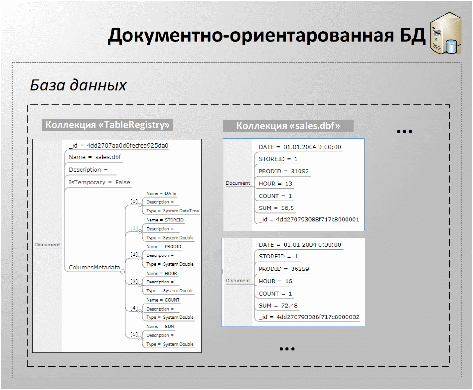Select the Description field under Name = STOREID
The width and height of the screenshot is (473, 390).
coord(160,229)
